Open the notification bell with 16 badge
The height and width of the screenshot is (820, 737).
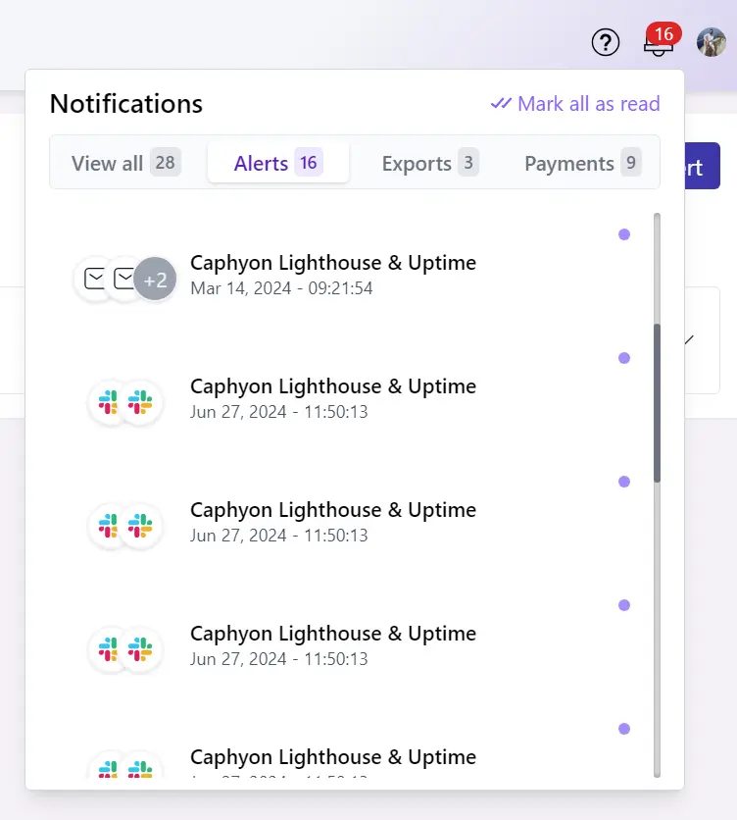(x=657, y=45)
